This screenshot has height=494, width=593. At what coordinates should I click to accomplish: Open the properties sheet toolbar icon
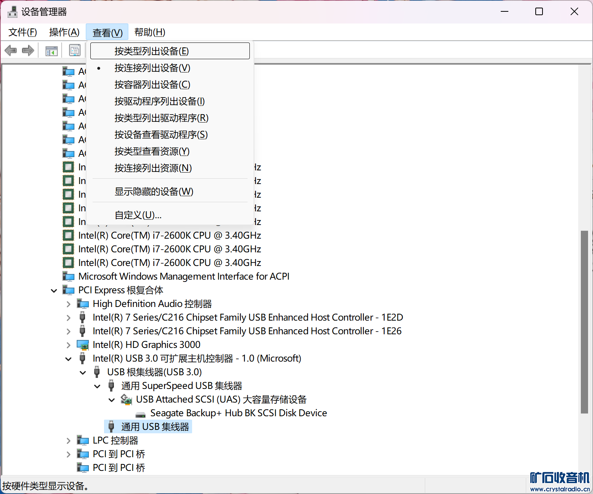(x=75, y=50)
